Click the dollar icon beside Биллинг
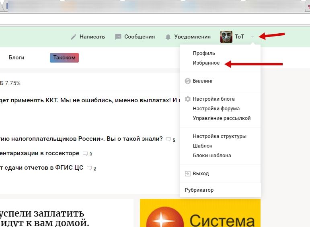Screen dimensions: 310x227 (x=187, y=81)
